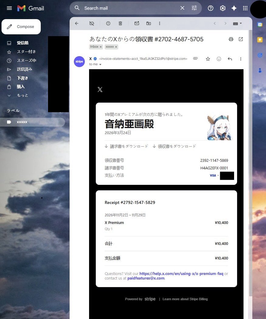
Task: Remove the Inbox label chip
Action: click(x=101, y=47)
